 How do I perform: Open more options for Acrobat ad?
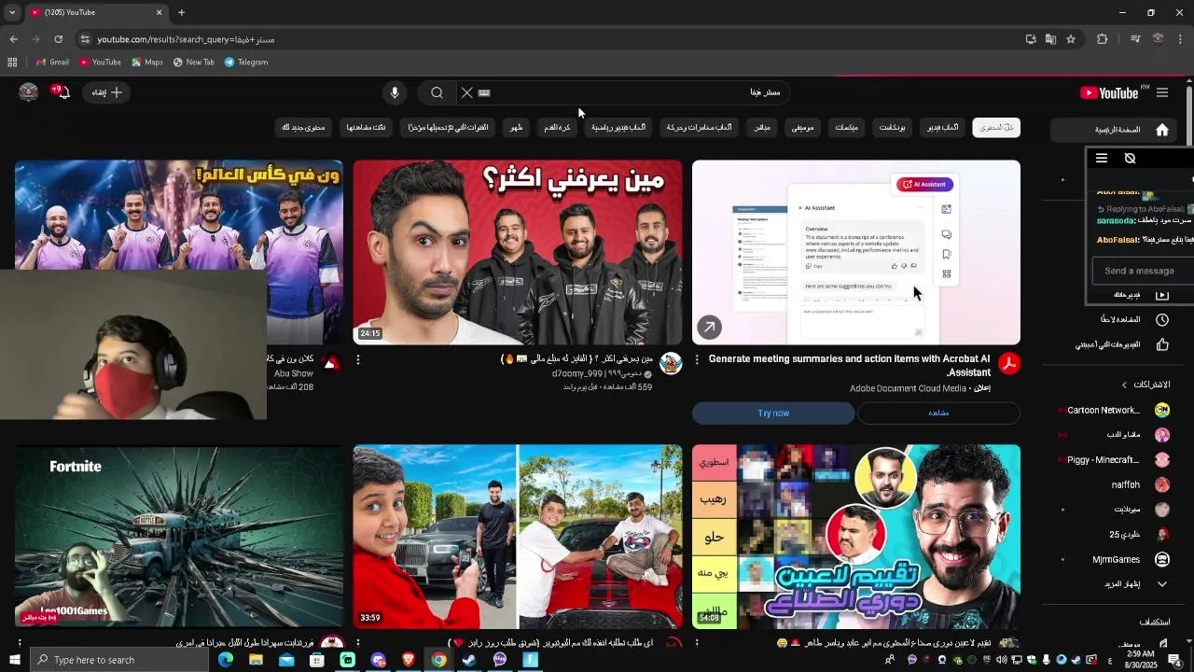tap(697, 359)
